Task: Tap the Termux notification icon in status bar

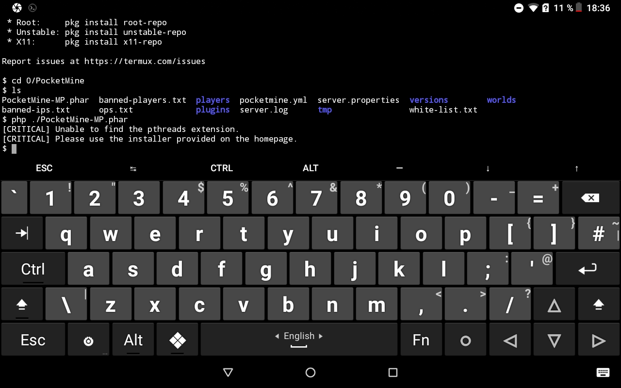Action: tap(33, 8)
